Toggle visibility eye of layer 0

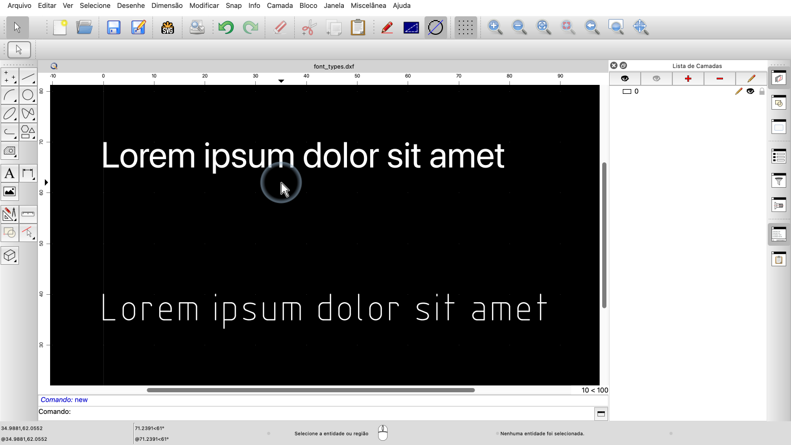pyautogui.click(x=750, y=91)
